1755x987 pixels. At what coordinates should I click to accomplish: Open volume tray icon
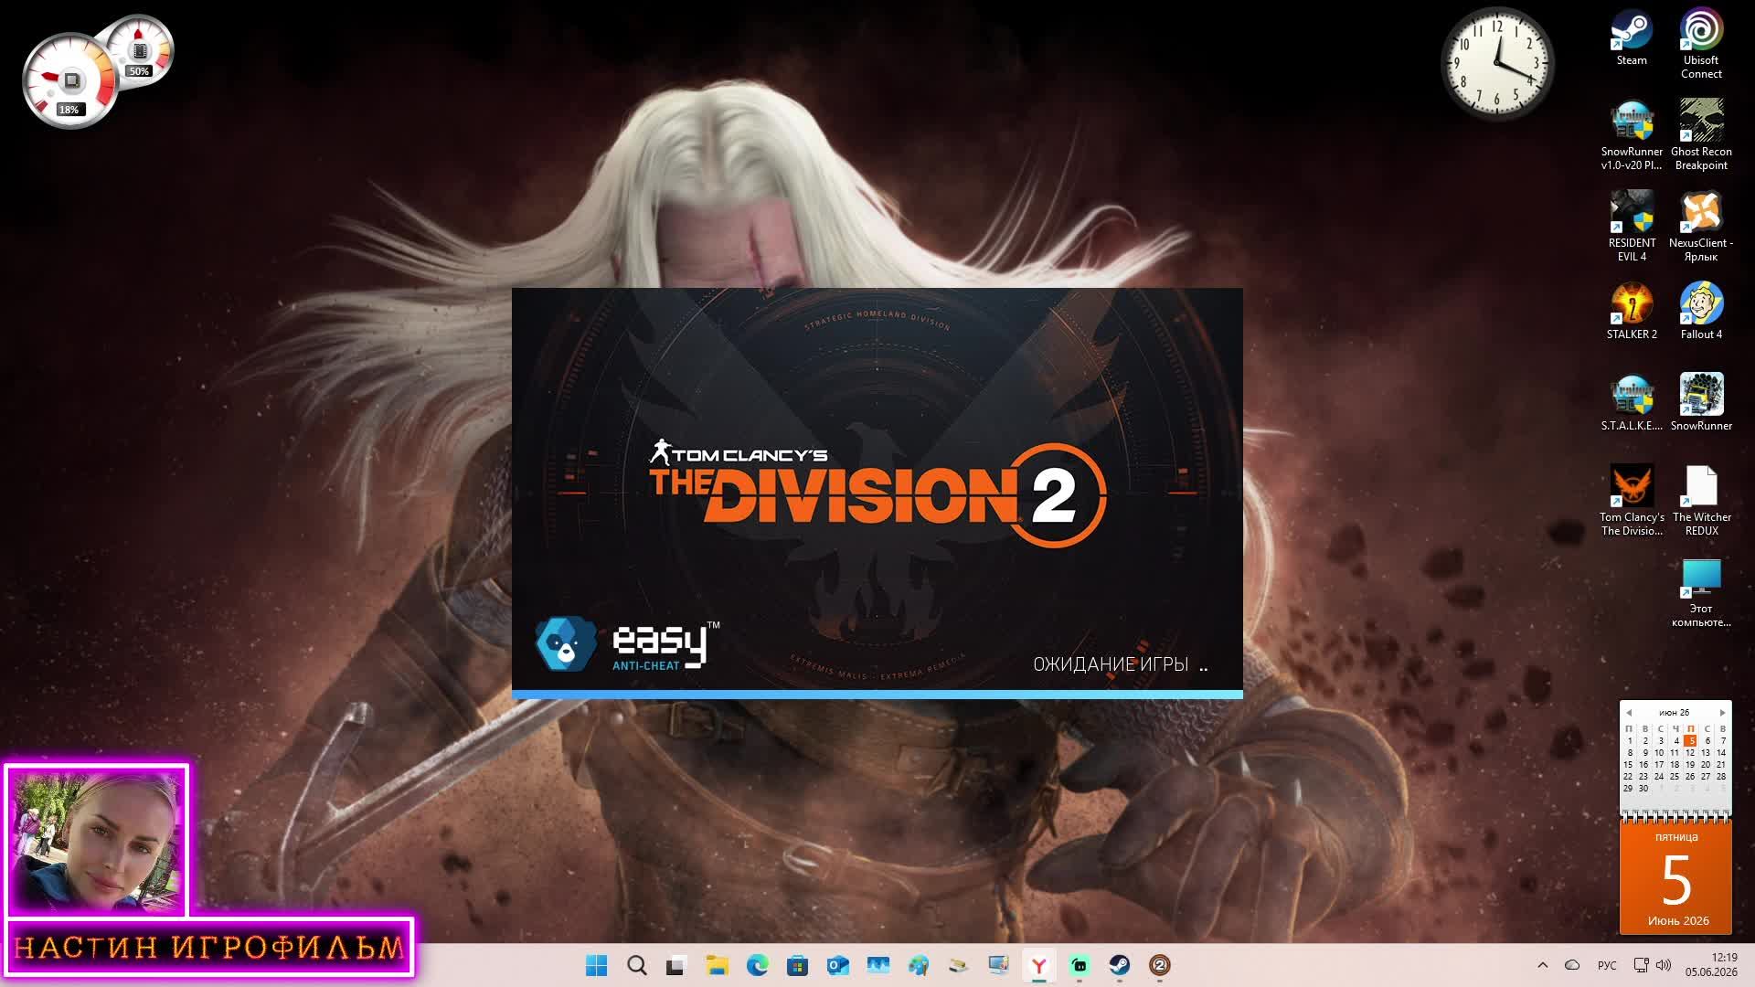pos(1664,965)
